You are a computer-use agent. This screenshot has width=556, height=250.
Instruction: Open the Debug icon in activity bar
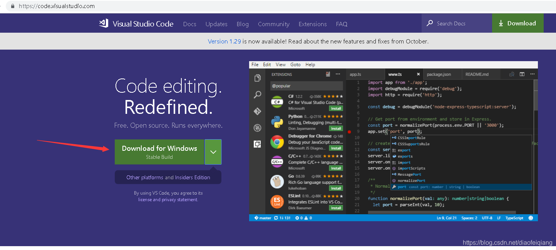(258, 128)
